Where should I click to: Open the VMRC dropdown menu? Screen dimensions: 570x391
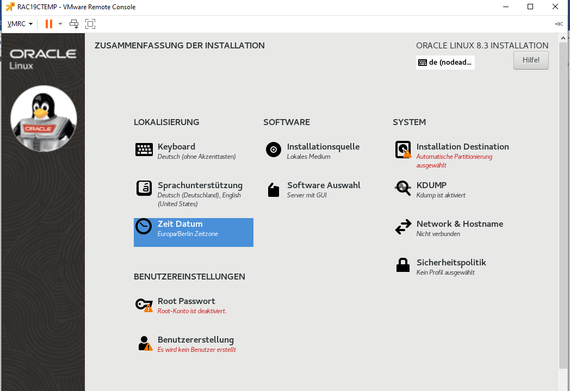(20, 24)
